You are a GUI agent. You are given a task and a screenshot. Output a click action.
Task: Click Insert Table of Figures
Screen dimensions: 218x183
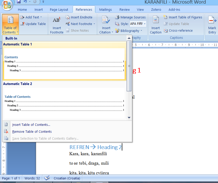pyautogui.click(x=183, y=17)
